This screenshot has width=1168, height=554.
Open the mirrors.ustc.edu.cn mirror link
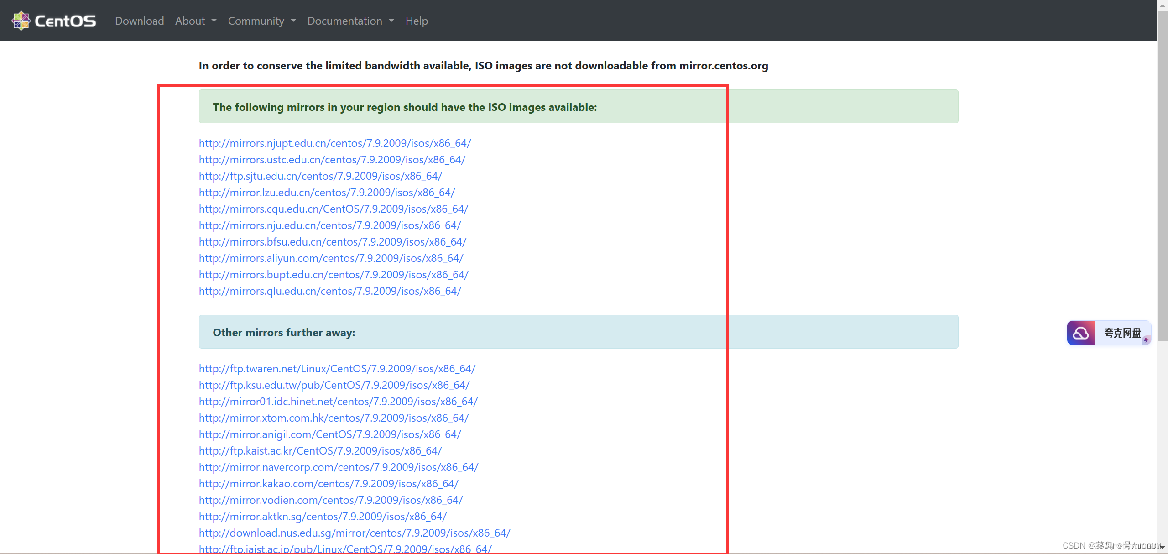pos(332,160)
